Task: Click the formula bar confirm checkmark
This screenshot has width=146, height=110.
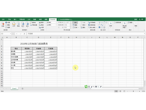Action: (21, 34)
